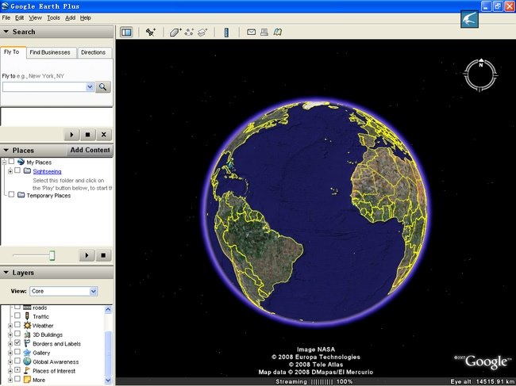The height and width of the screenshot is (386, 516).
Task: Uncheck the Borders and Labels checkbox
Action: 17,342
